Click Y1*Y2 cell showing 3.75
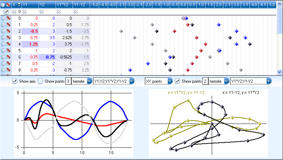Screen dimensions: 283x160 (x=64, y=44)
